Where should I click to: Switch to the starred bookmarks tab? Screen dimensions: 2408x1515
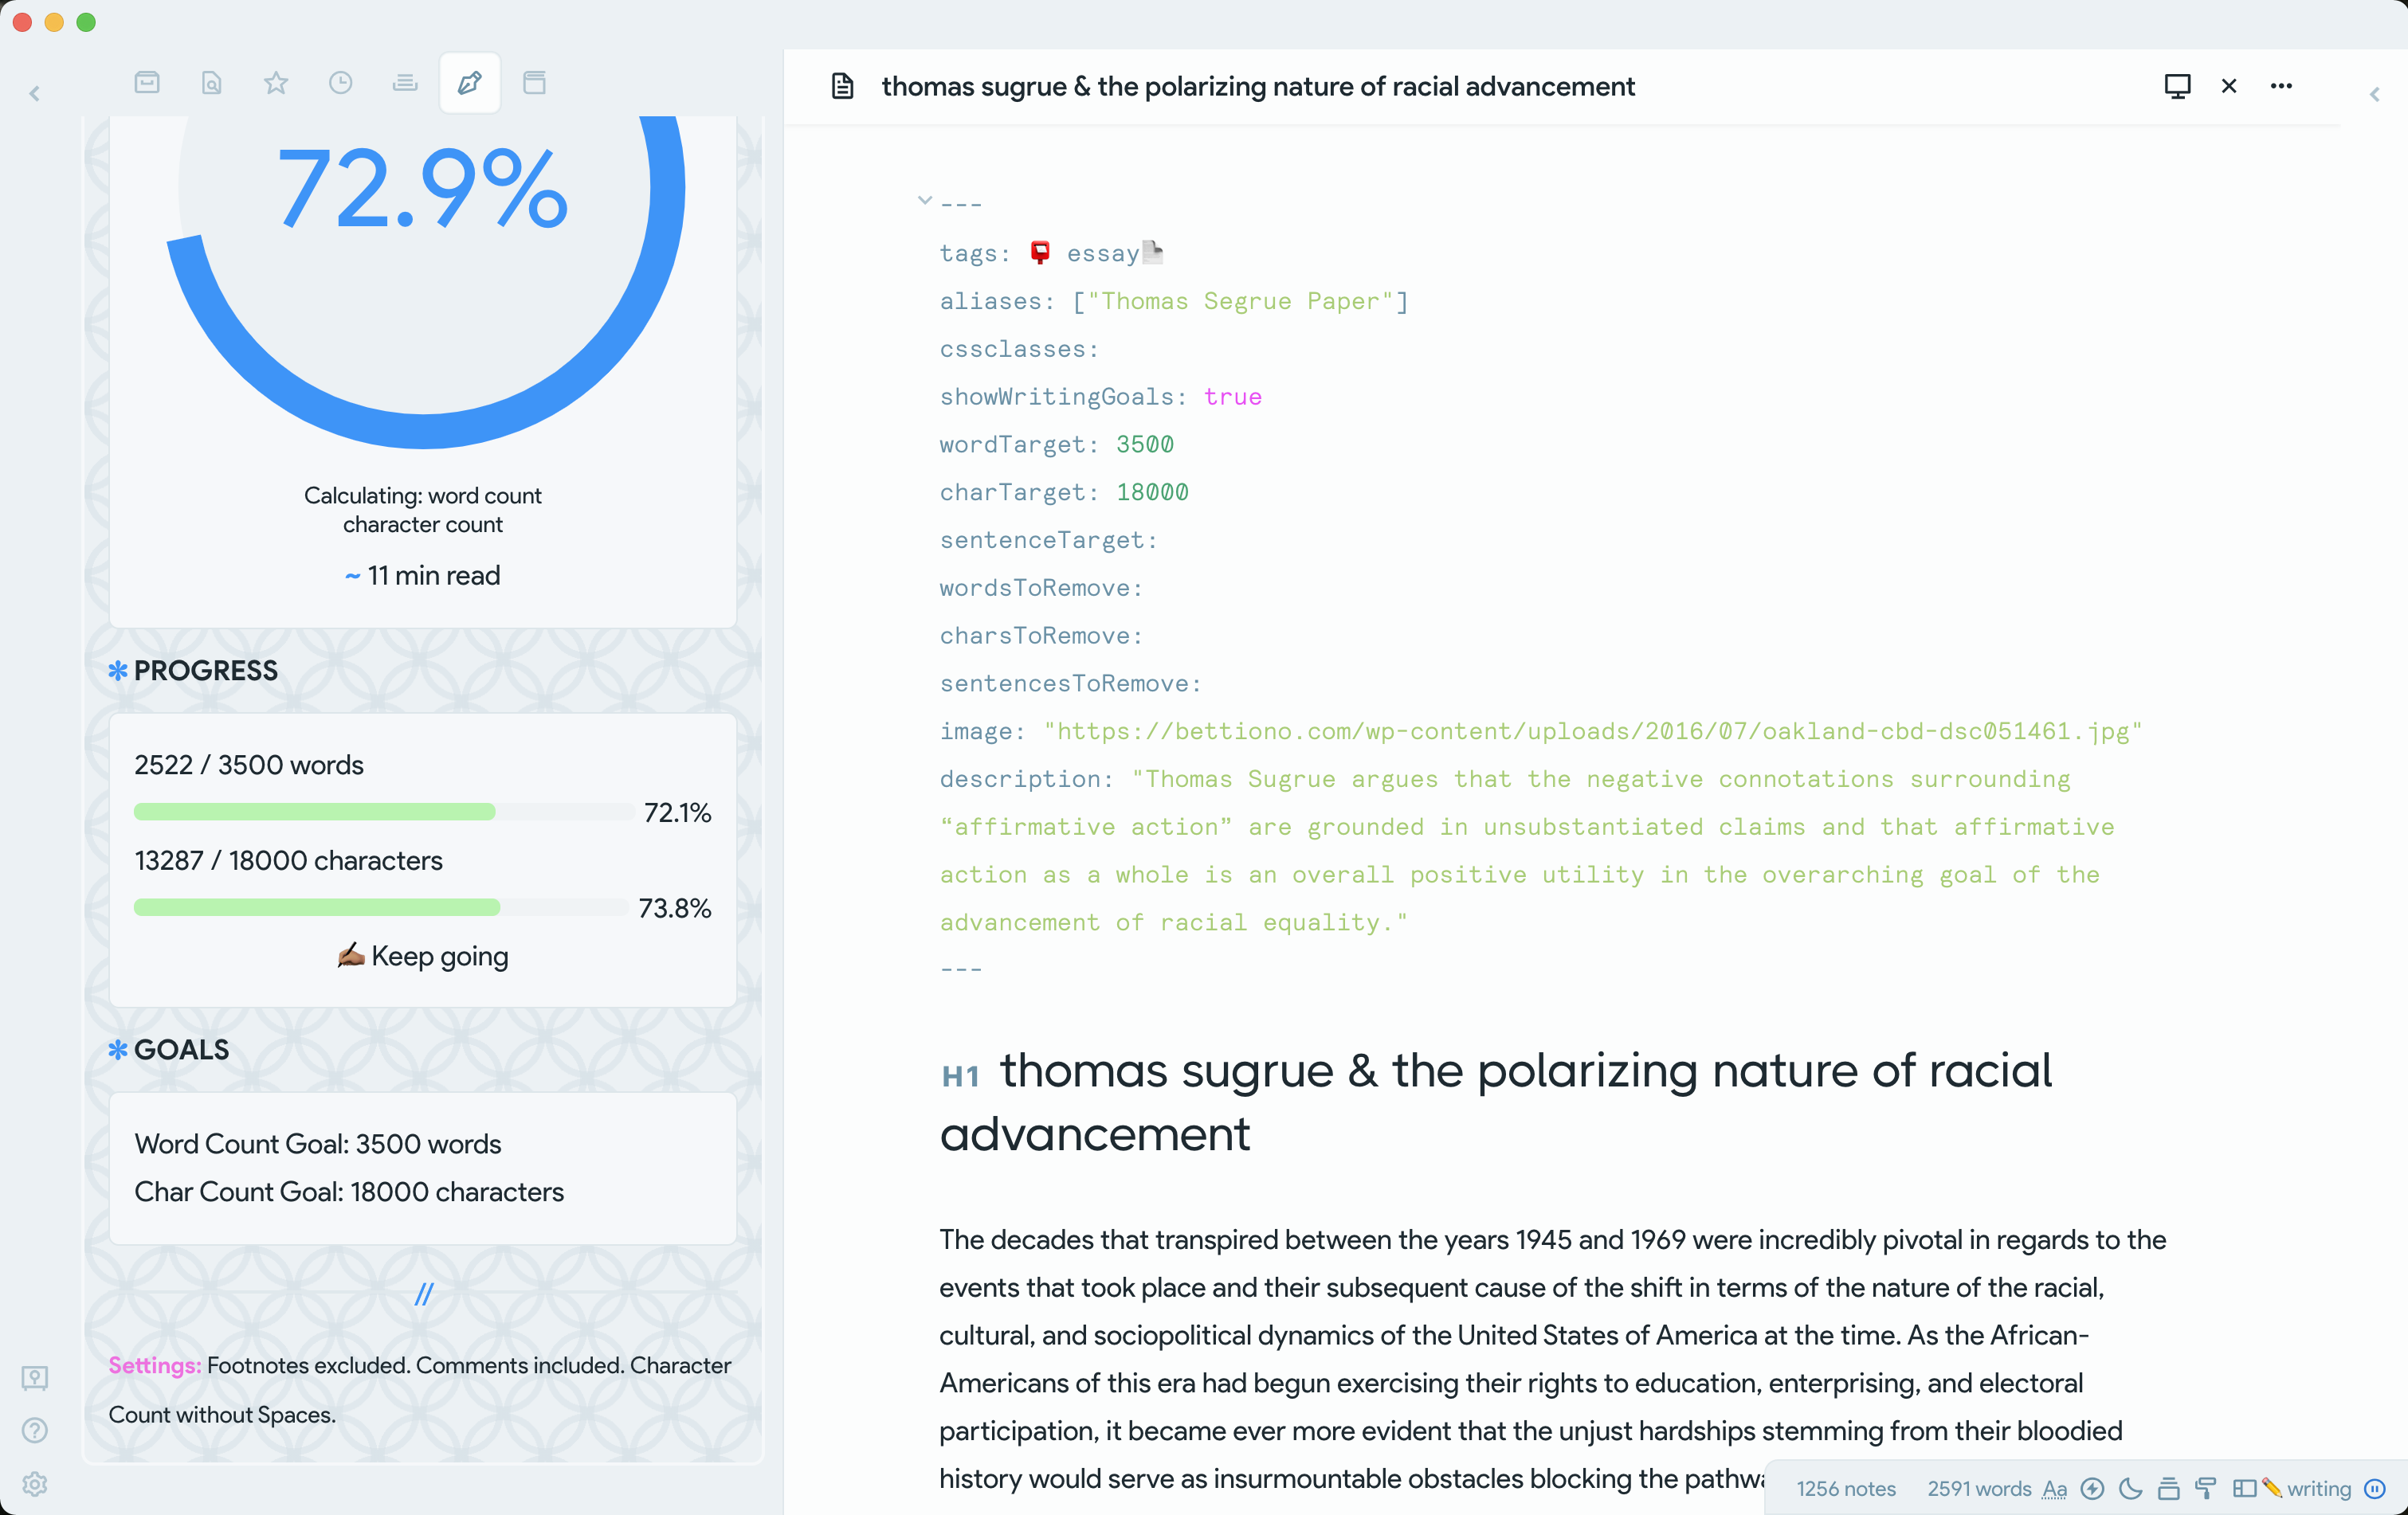(276, 83)
